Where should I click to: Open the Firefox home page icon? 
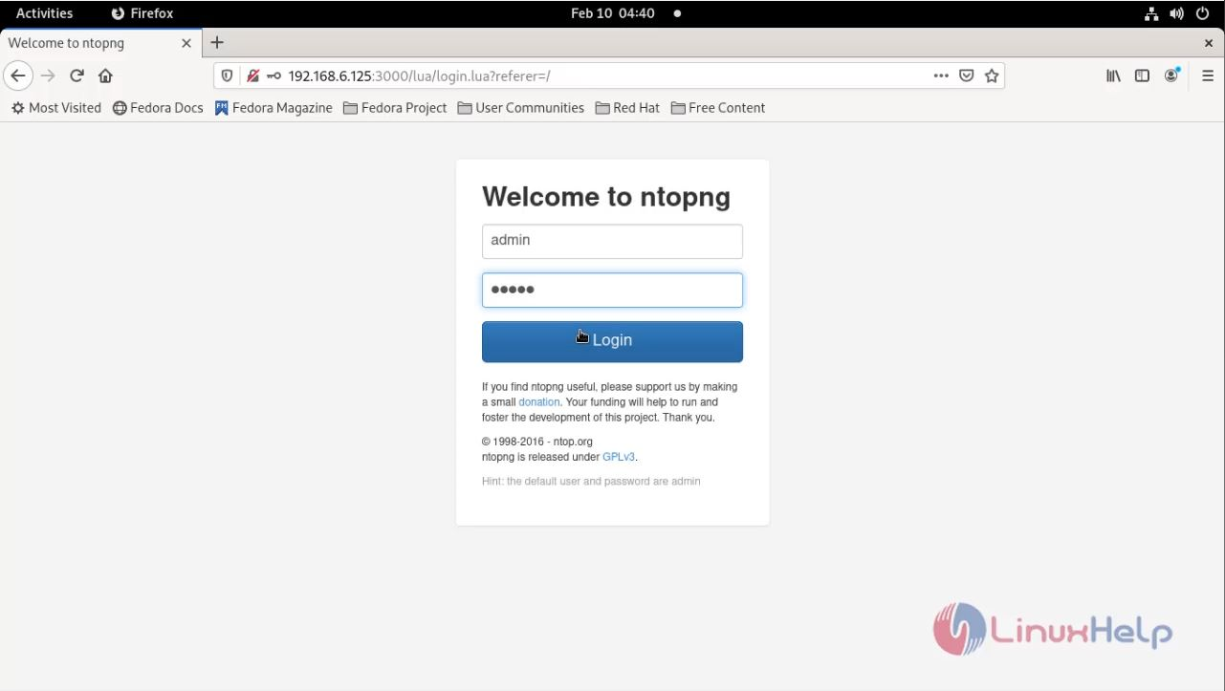pos(105,76)
